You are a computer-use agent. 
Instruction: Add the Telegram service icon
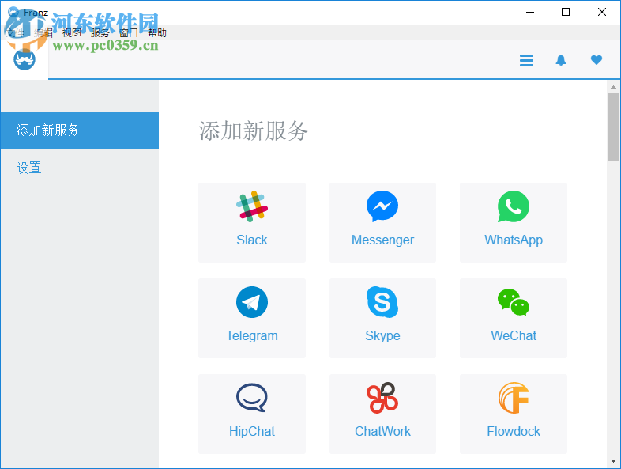tap(252, 302)
